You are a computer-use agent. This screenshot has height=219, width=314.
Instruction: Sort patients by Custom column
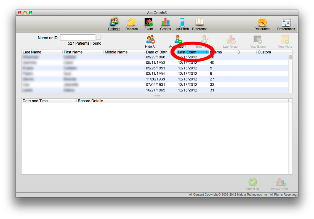[272, 52]
